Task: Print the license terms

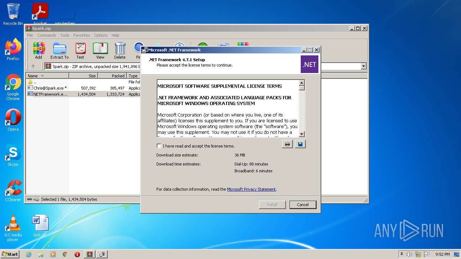Action: pos(287,144)
